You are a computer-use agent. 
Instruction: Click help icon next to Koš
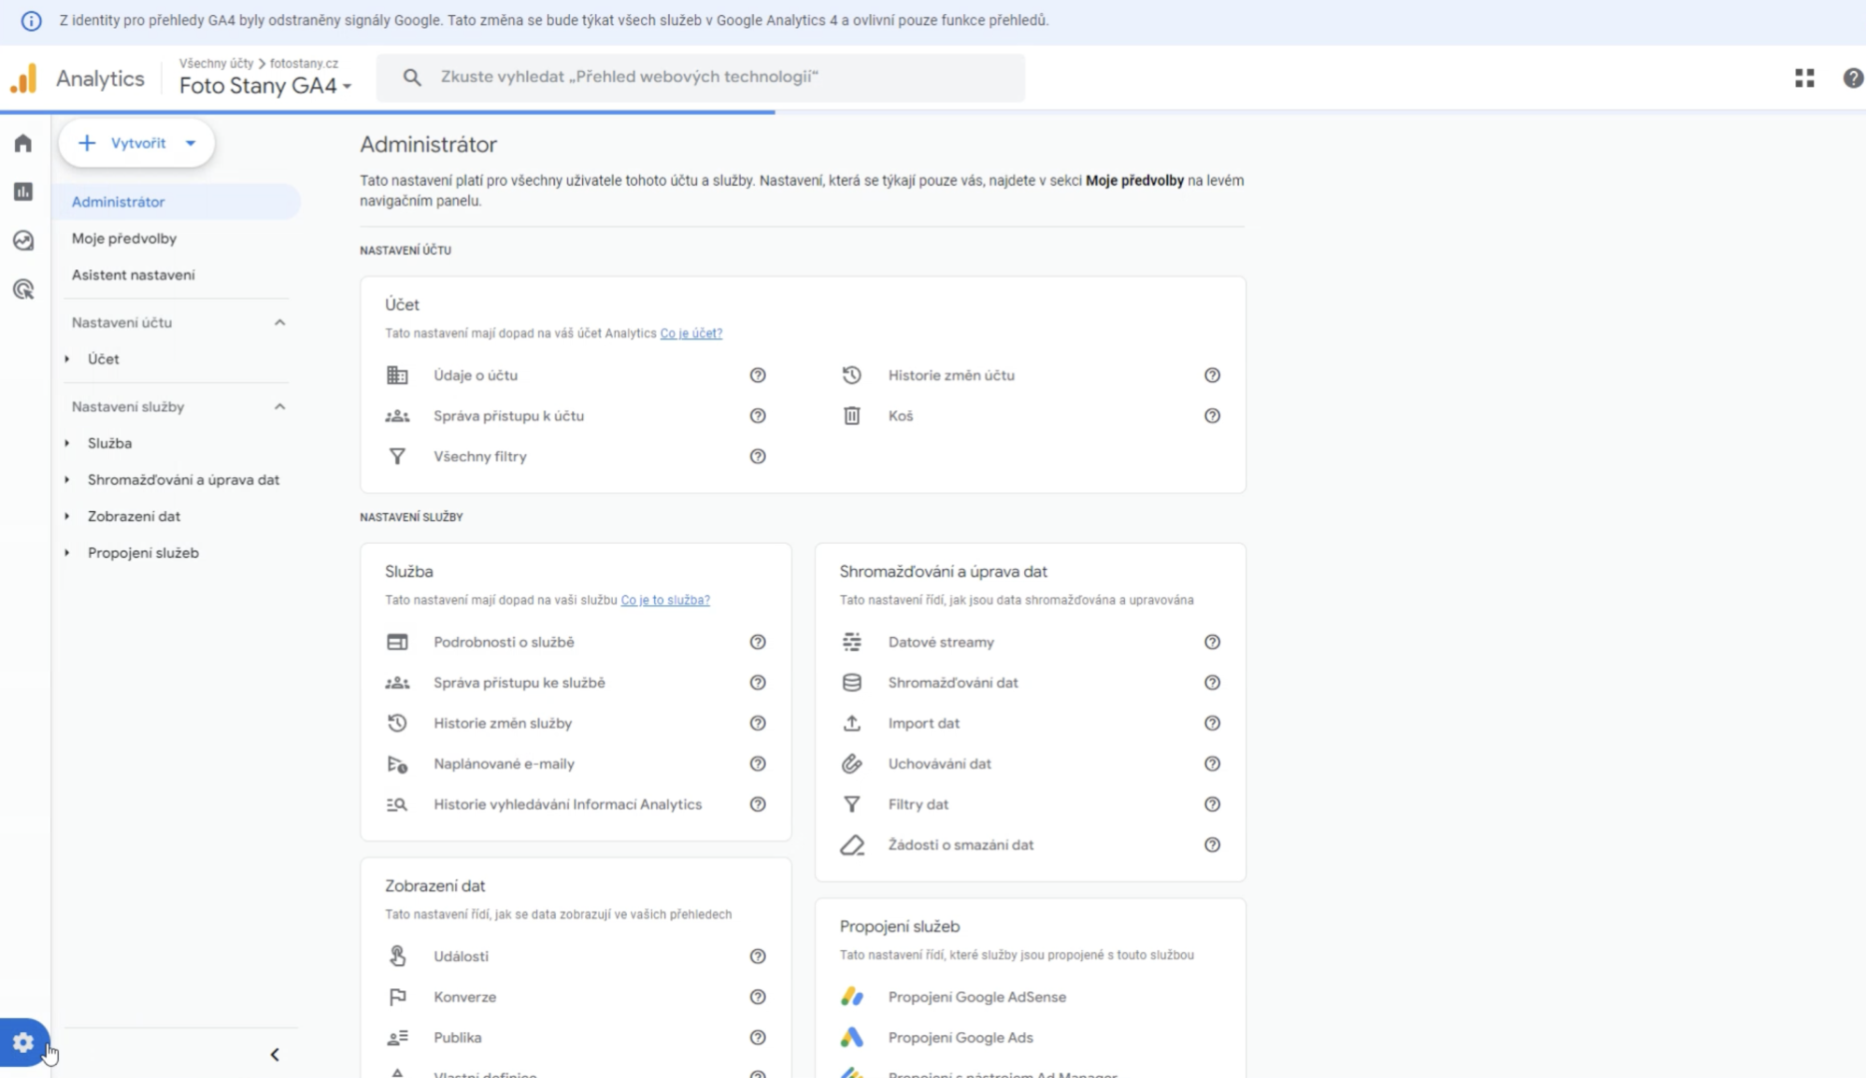point(1212,416)
